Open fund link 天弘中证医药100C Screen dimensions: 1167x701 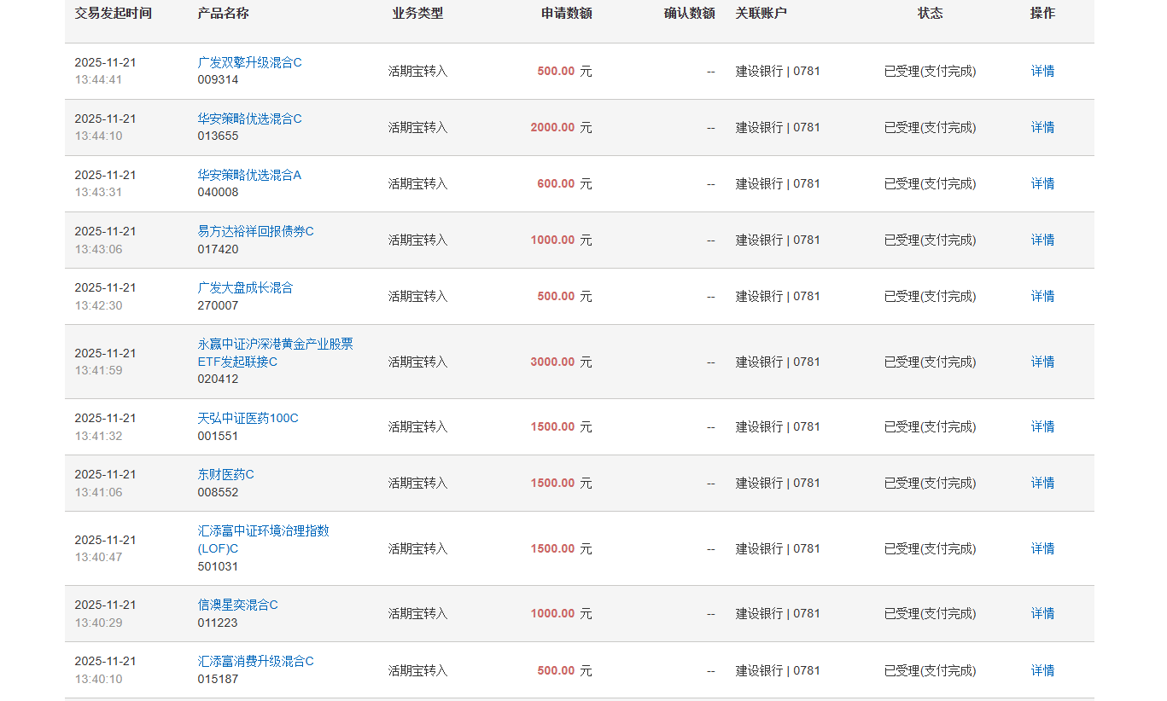pos(248,418)
